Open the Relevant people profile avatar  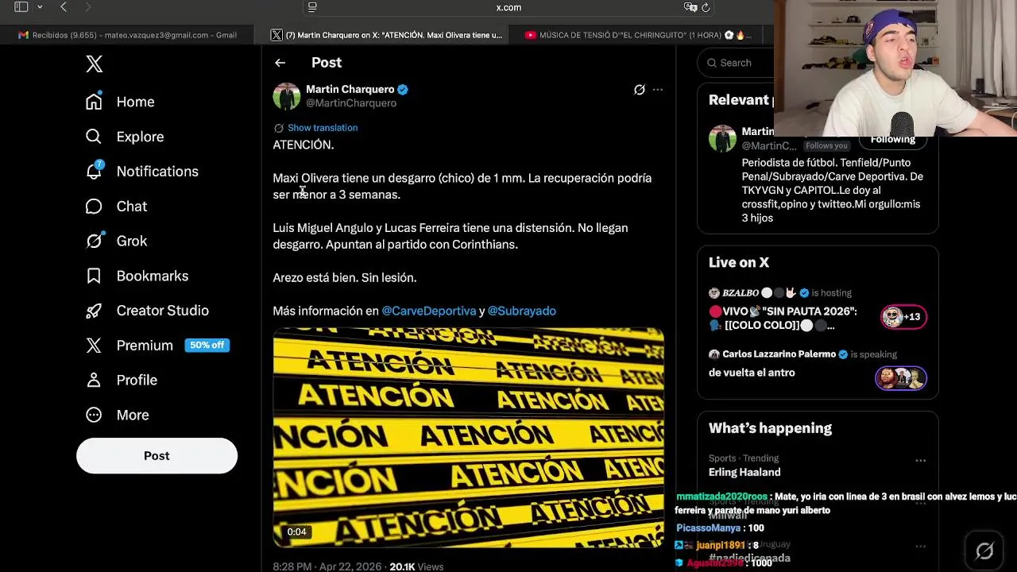point(722,139)
